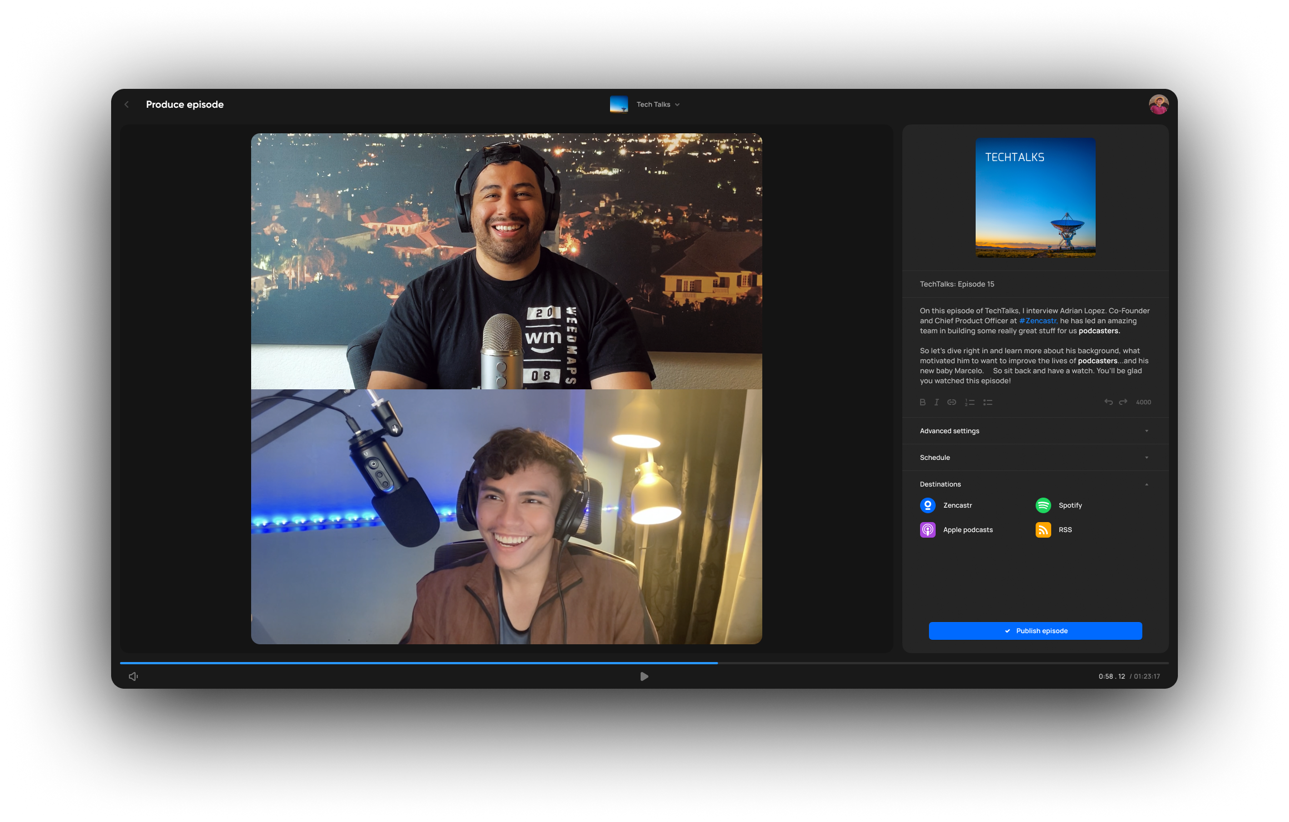The height and width of the screenshot is (822, 1289).
Task: Toggle Spotify destination
Action: (1043, 505)
